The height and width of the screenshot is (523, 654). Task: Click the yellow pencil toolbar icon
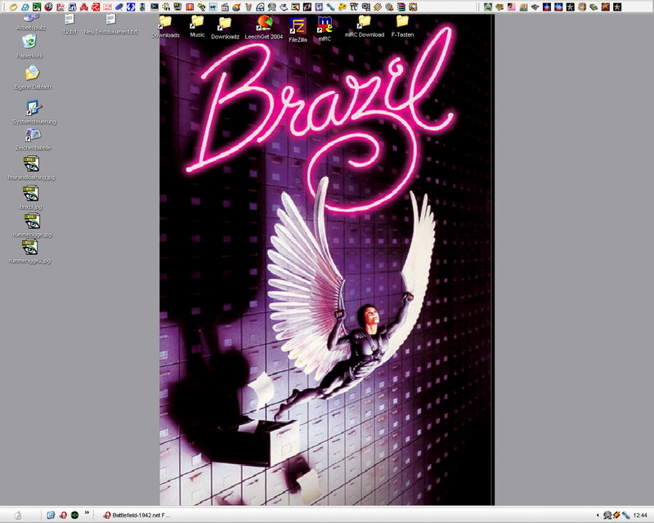(378, 7)
